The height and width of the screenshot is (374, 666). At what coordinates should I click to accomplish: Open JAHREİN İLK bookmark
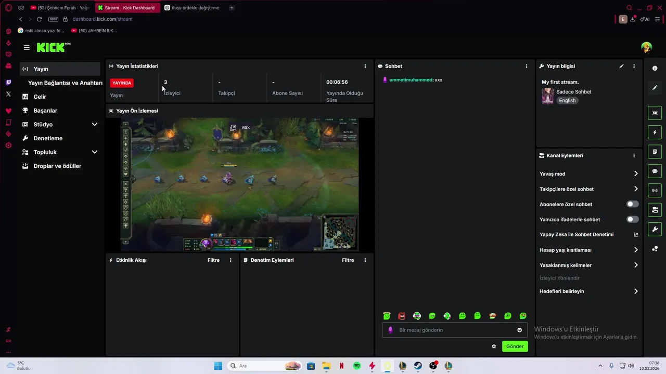point(94,31)
